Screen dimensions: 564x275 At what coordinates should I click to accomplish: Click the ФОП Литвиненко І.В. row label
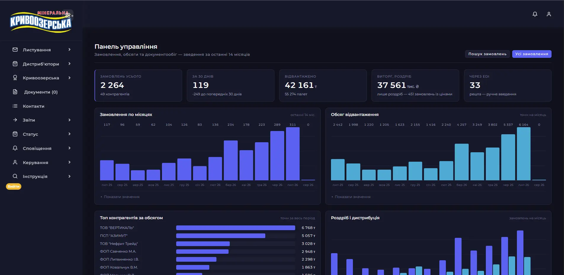[x=119, y=259]
